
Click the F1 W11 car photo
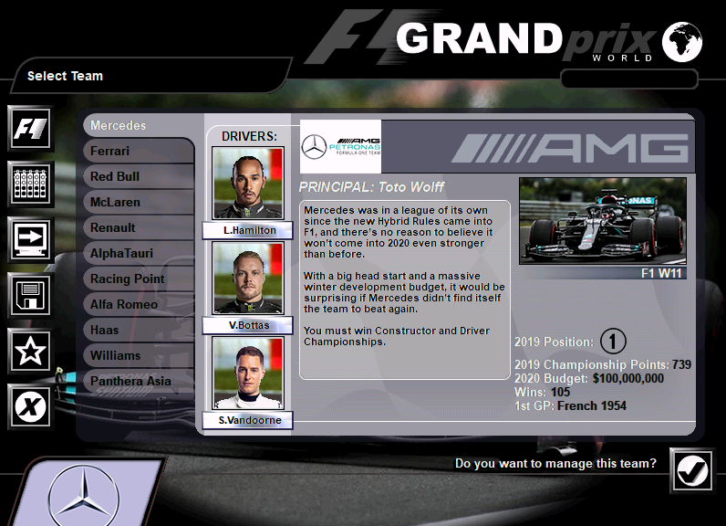click(x=602, y=221)
